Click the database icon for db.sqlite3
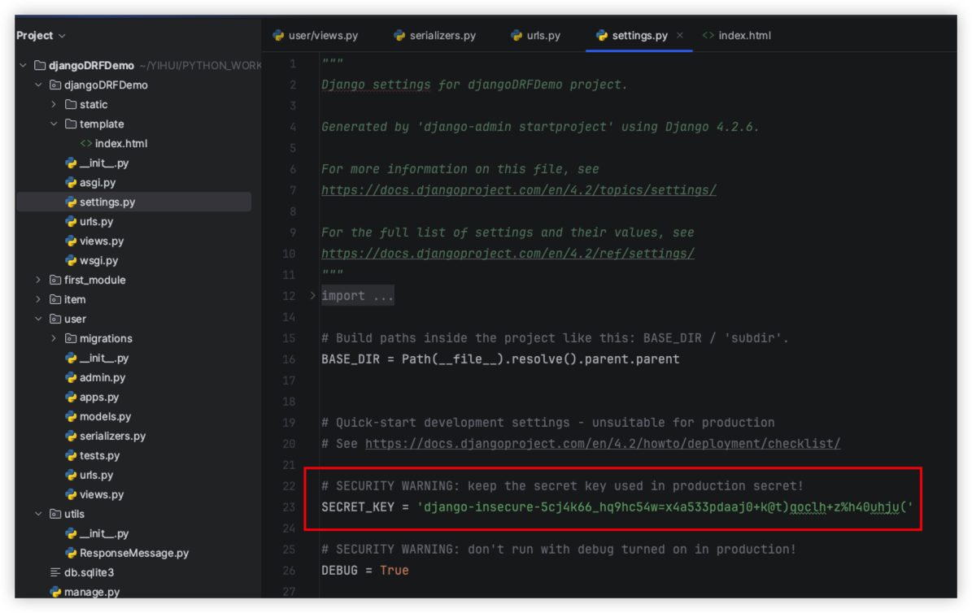The image size is (972, 613). 55,572
